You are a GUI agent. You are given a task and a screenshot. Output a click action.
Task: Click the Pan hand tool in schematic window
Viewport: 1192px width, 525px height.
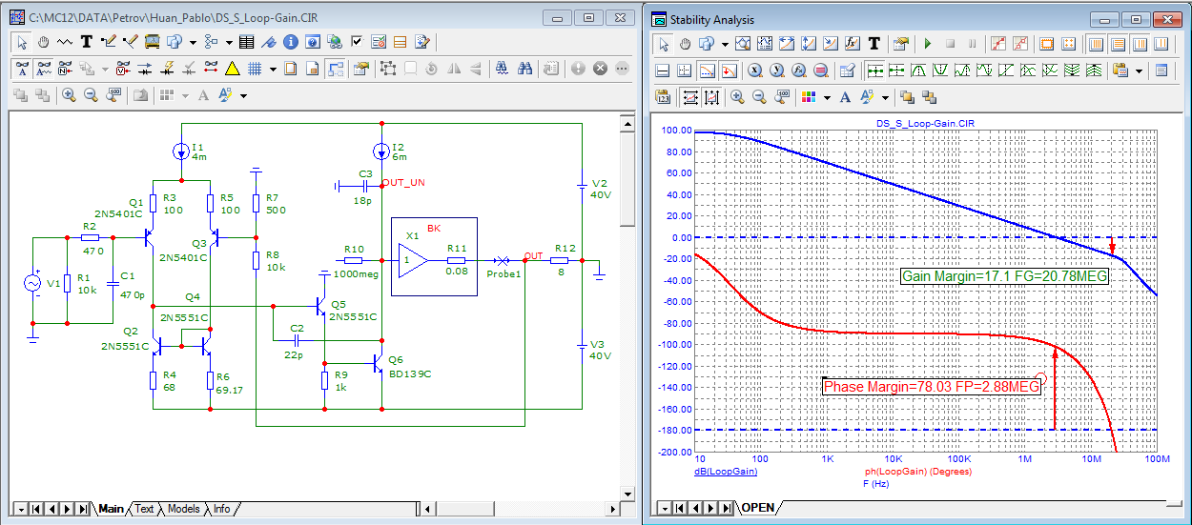point(44,42)
